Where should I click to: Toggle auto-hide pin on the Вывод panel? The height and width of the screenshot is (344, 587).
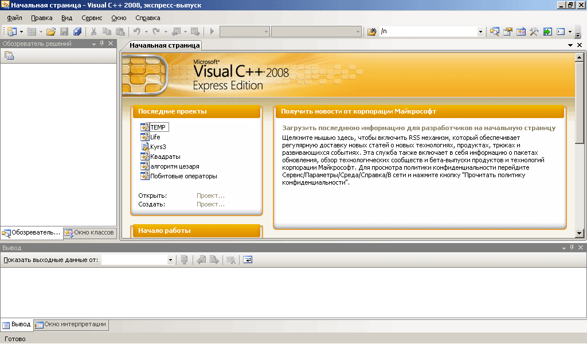tap(572, 248)
